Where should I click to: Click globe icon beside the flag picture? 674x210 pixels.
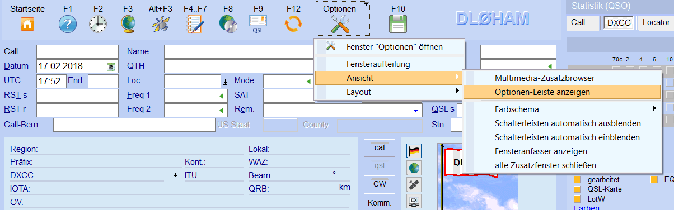(414, 168)
